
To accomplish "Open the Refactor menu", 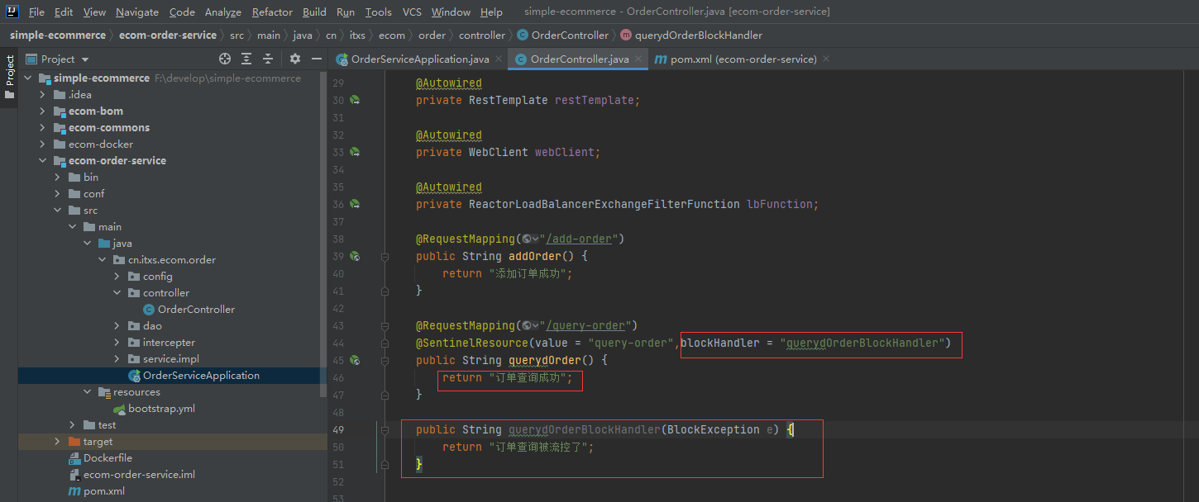I will 273,12.
